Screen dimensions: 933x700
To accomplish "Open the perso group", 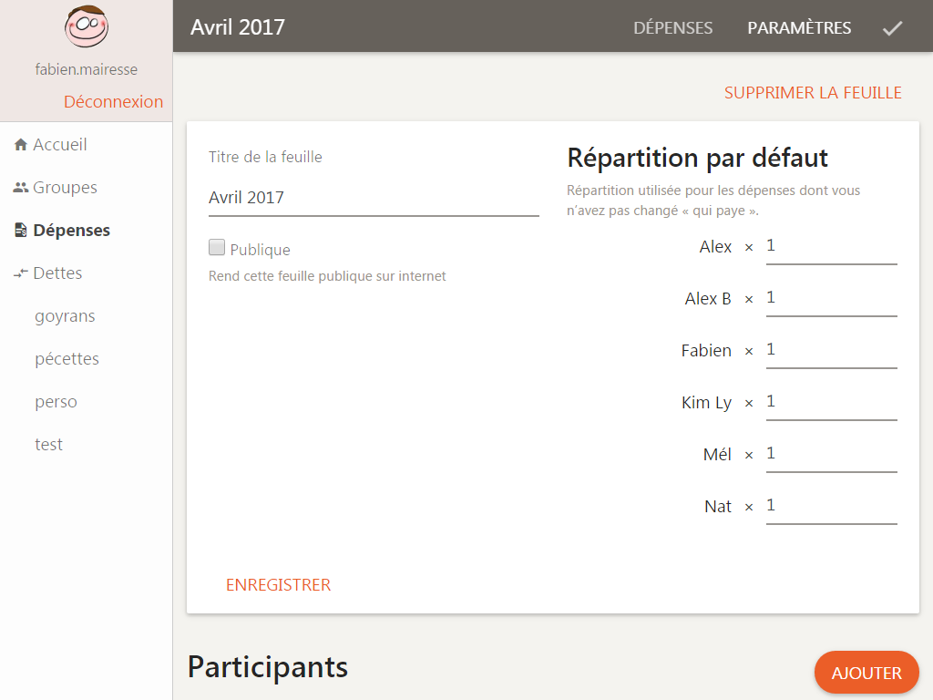I will click(56, 402).
